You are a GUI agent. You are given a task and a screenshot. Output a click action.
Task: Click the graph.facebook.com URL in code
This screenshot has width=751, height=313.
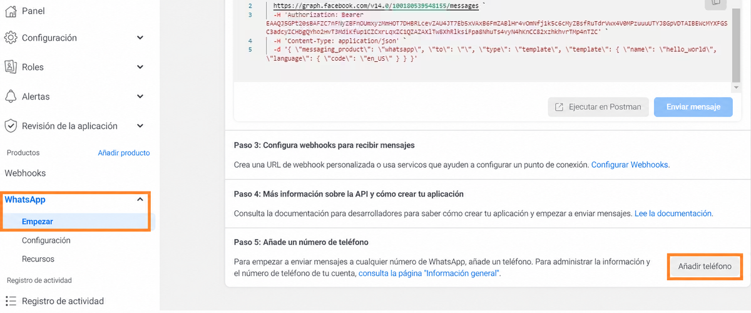coord(375,6)
